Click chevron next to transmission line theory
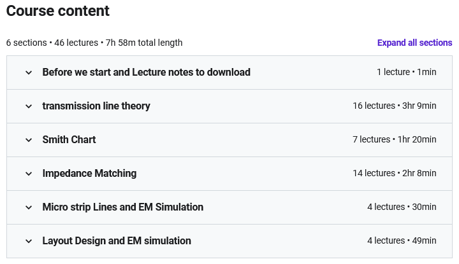 29,106
